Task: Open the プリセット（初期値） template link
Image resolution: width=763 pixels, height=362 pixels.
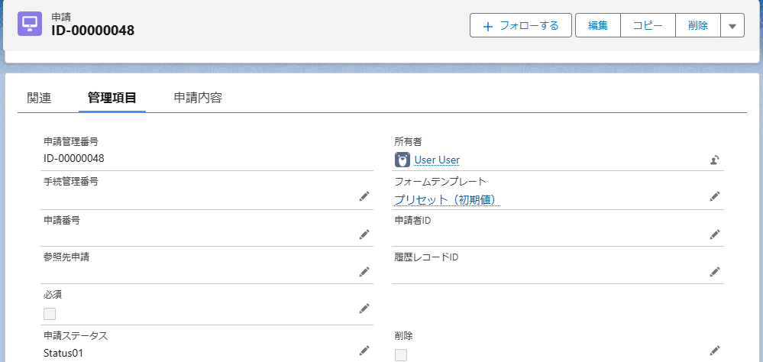Action: coord(448,199)
